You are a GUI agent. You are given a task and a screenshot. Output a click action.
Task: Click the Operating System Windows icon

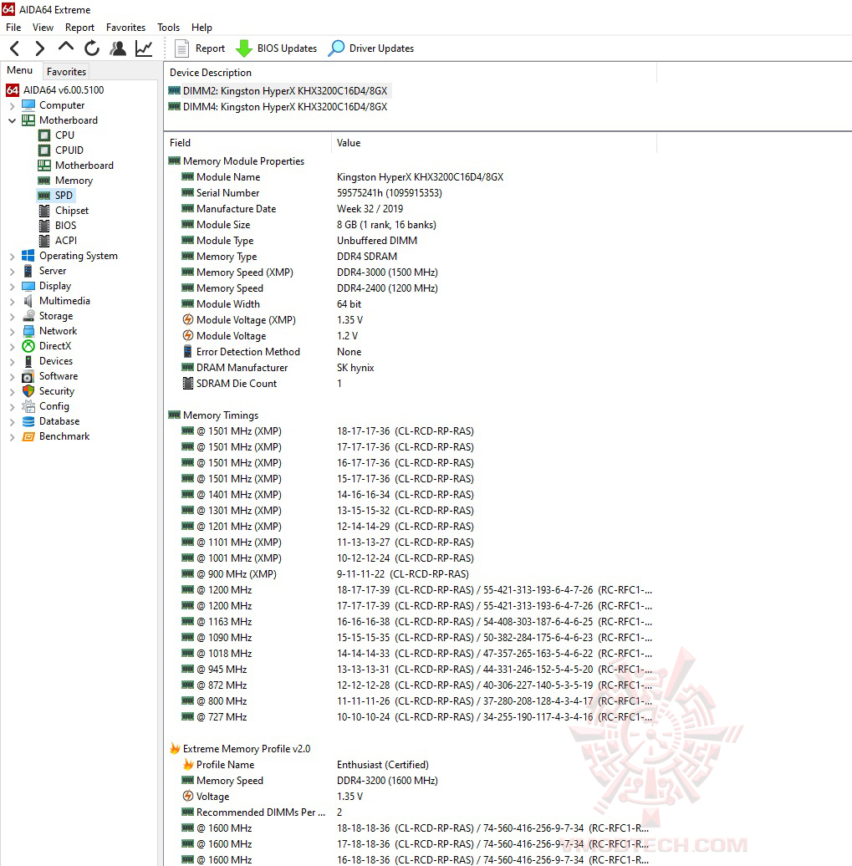point(28,256)
